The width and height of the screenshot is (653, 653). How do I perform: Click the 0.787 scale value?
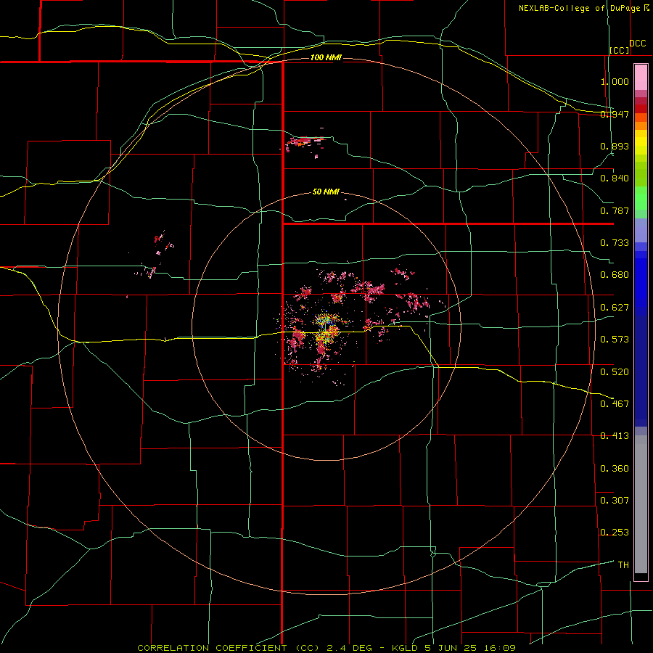pos(615,210)
